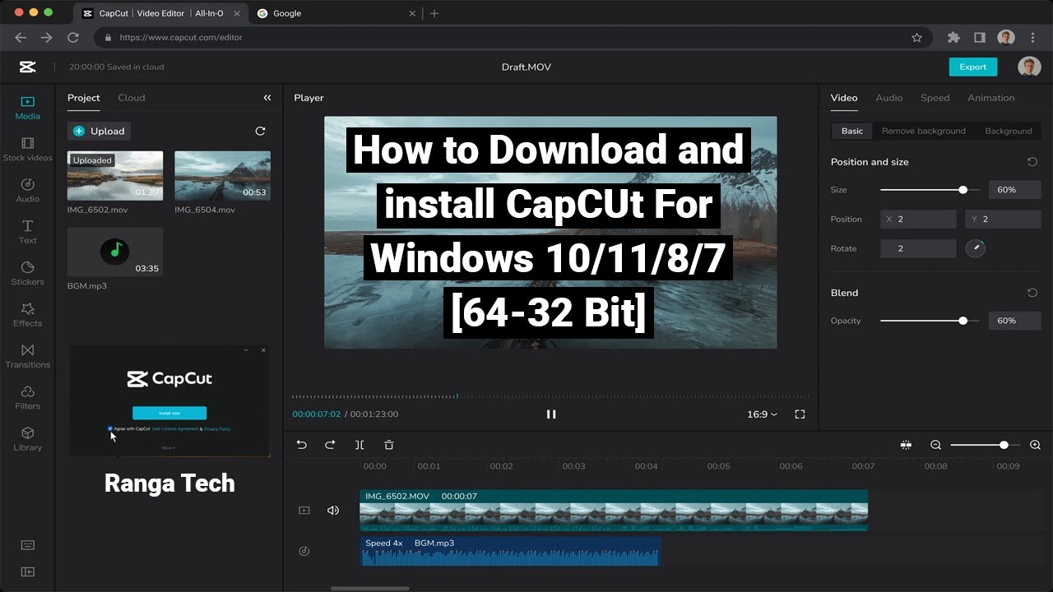The width and height of the screenshot is (1053, 592).
Task: Select the BGM.mp3 audio thumbnail
Action: tap(115, 252)
